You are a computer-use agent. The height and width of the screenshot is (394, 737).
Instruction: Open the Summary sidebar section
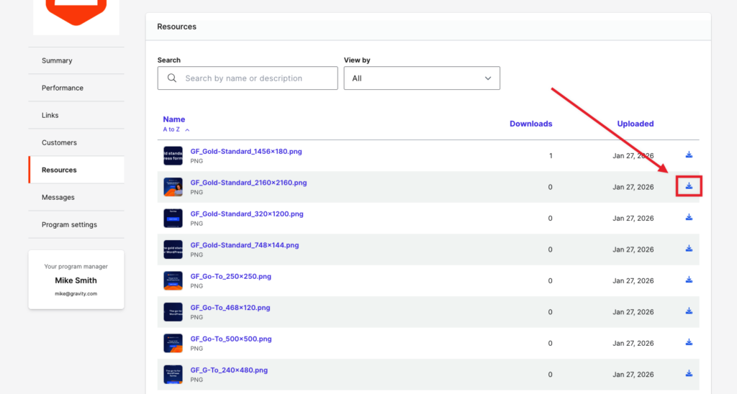[x=57, y=61]
